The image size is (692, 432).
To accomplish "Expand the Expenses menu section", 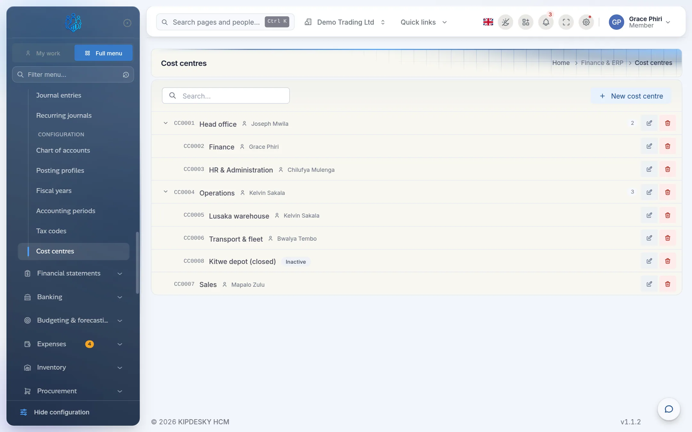I will (x=73, y=344).
